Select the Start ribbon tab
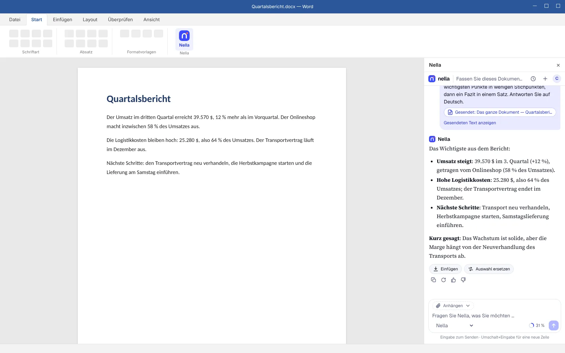Screen dimensions: 565x353 (x=37, y=19)
